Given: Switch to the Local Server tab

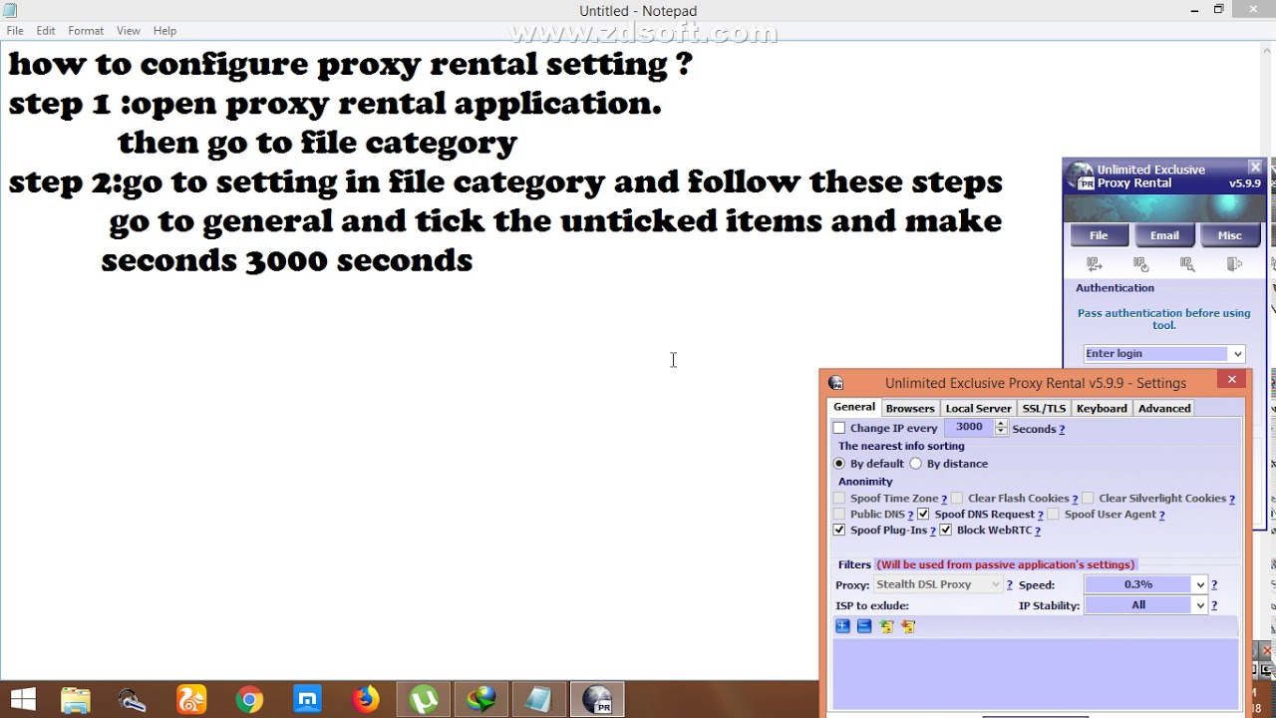Looking at the screenshot, I should click(978, 408).
